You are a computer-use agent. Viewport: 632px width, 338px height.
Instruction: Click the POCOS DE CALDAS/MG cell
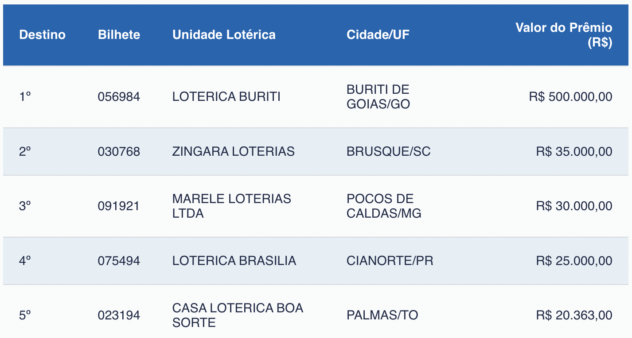point(384,206)
